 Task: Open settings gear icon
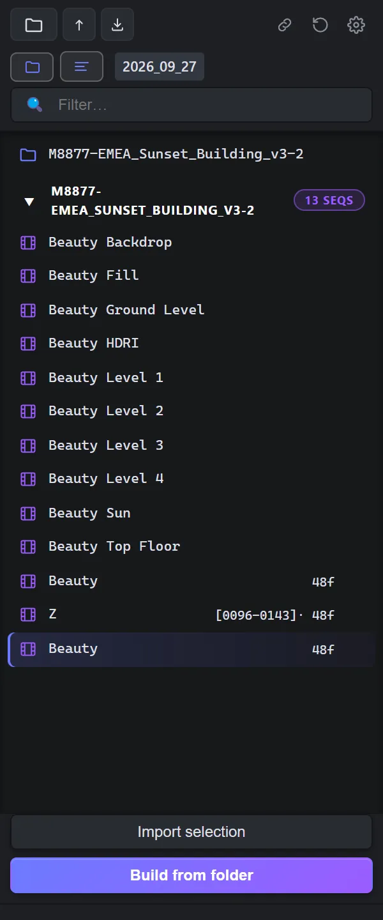[x=356, y=25]
